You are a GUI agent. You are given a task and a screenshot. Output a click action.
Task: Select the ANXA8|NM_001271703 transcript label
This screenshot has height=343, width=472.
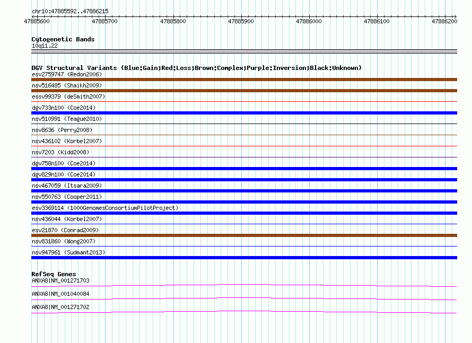[60, 280]
